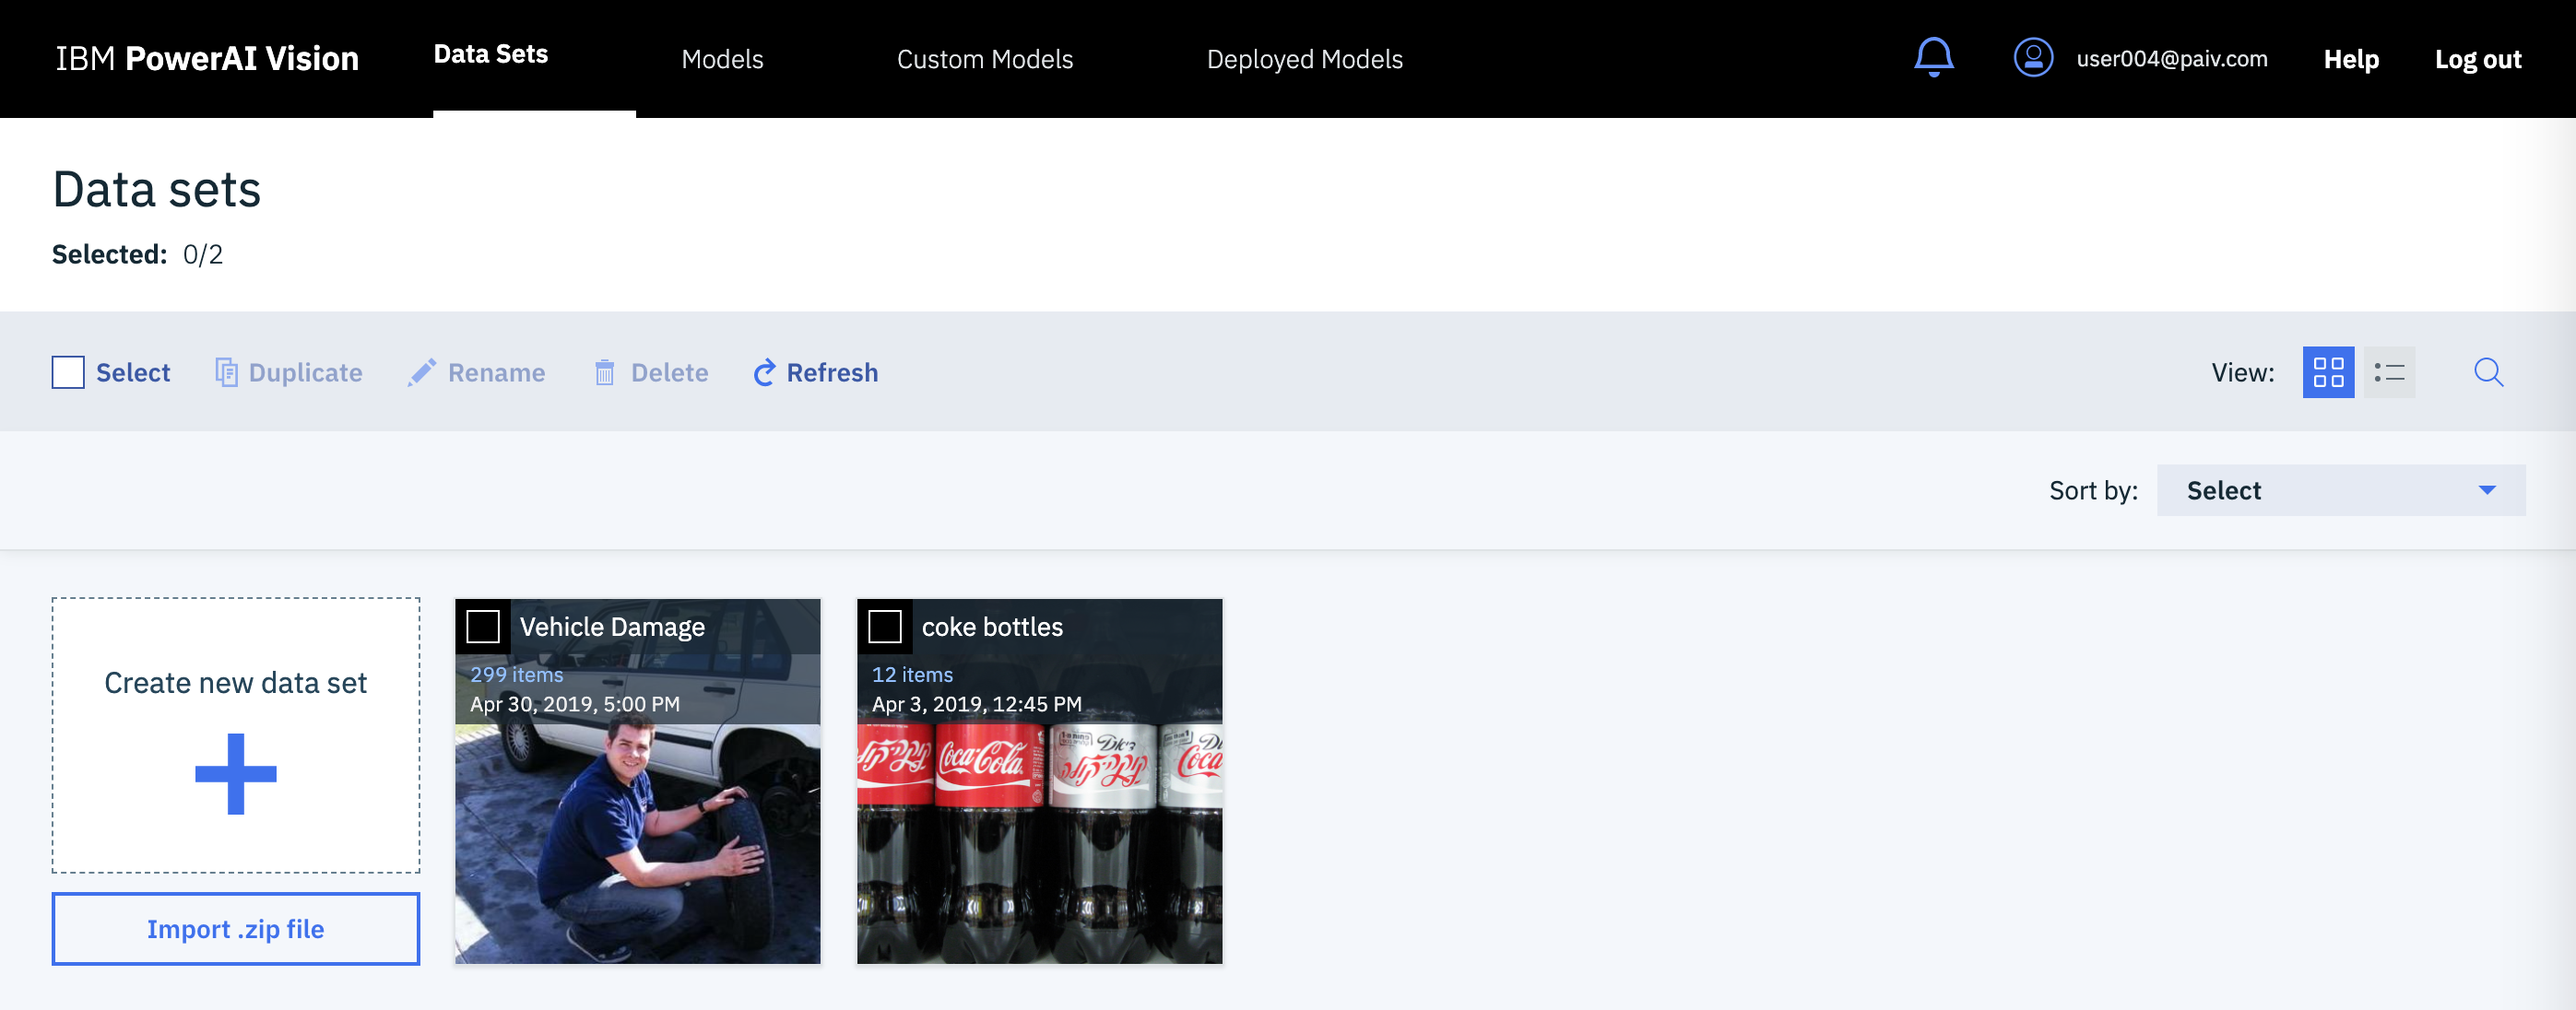The width and height of the screenshot is (2576, 1010).
Task: Click Import .zip file button
Action: (235, 928)
